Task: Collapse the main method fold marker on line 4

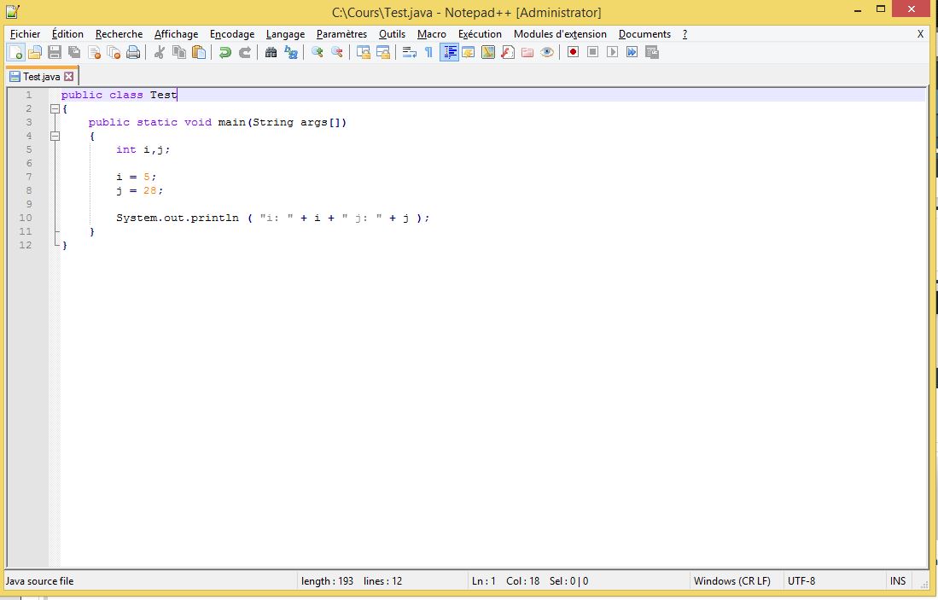Action: (55, 136)
